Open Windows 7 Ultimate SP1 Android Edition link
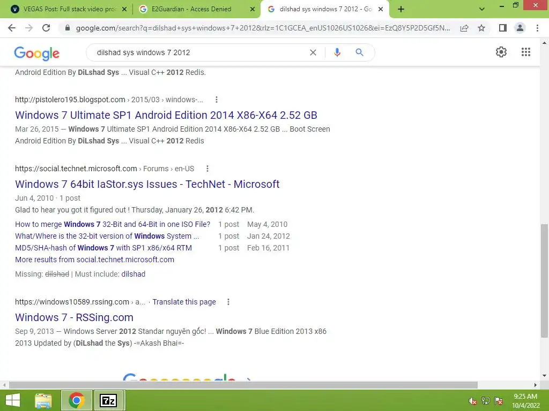The width and height of the screenshot is (549, 411). (166, 115)
